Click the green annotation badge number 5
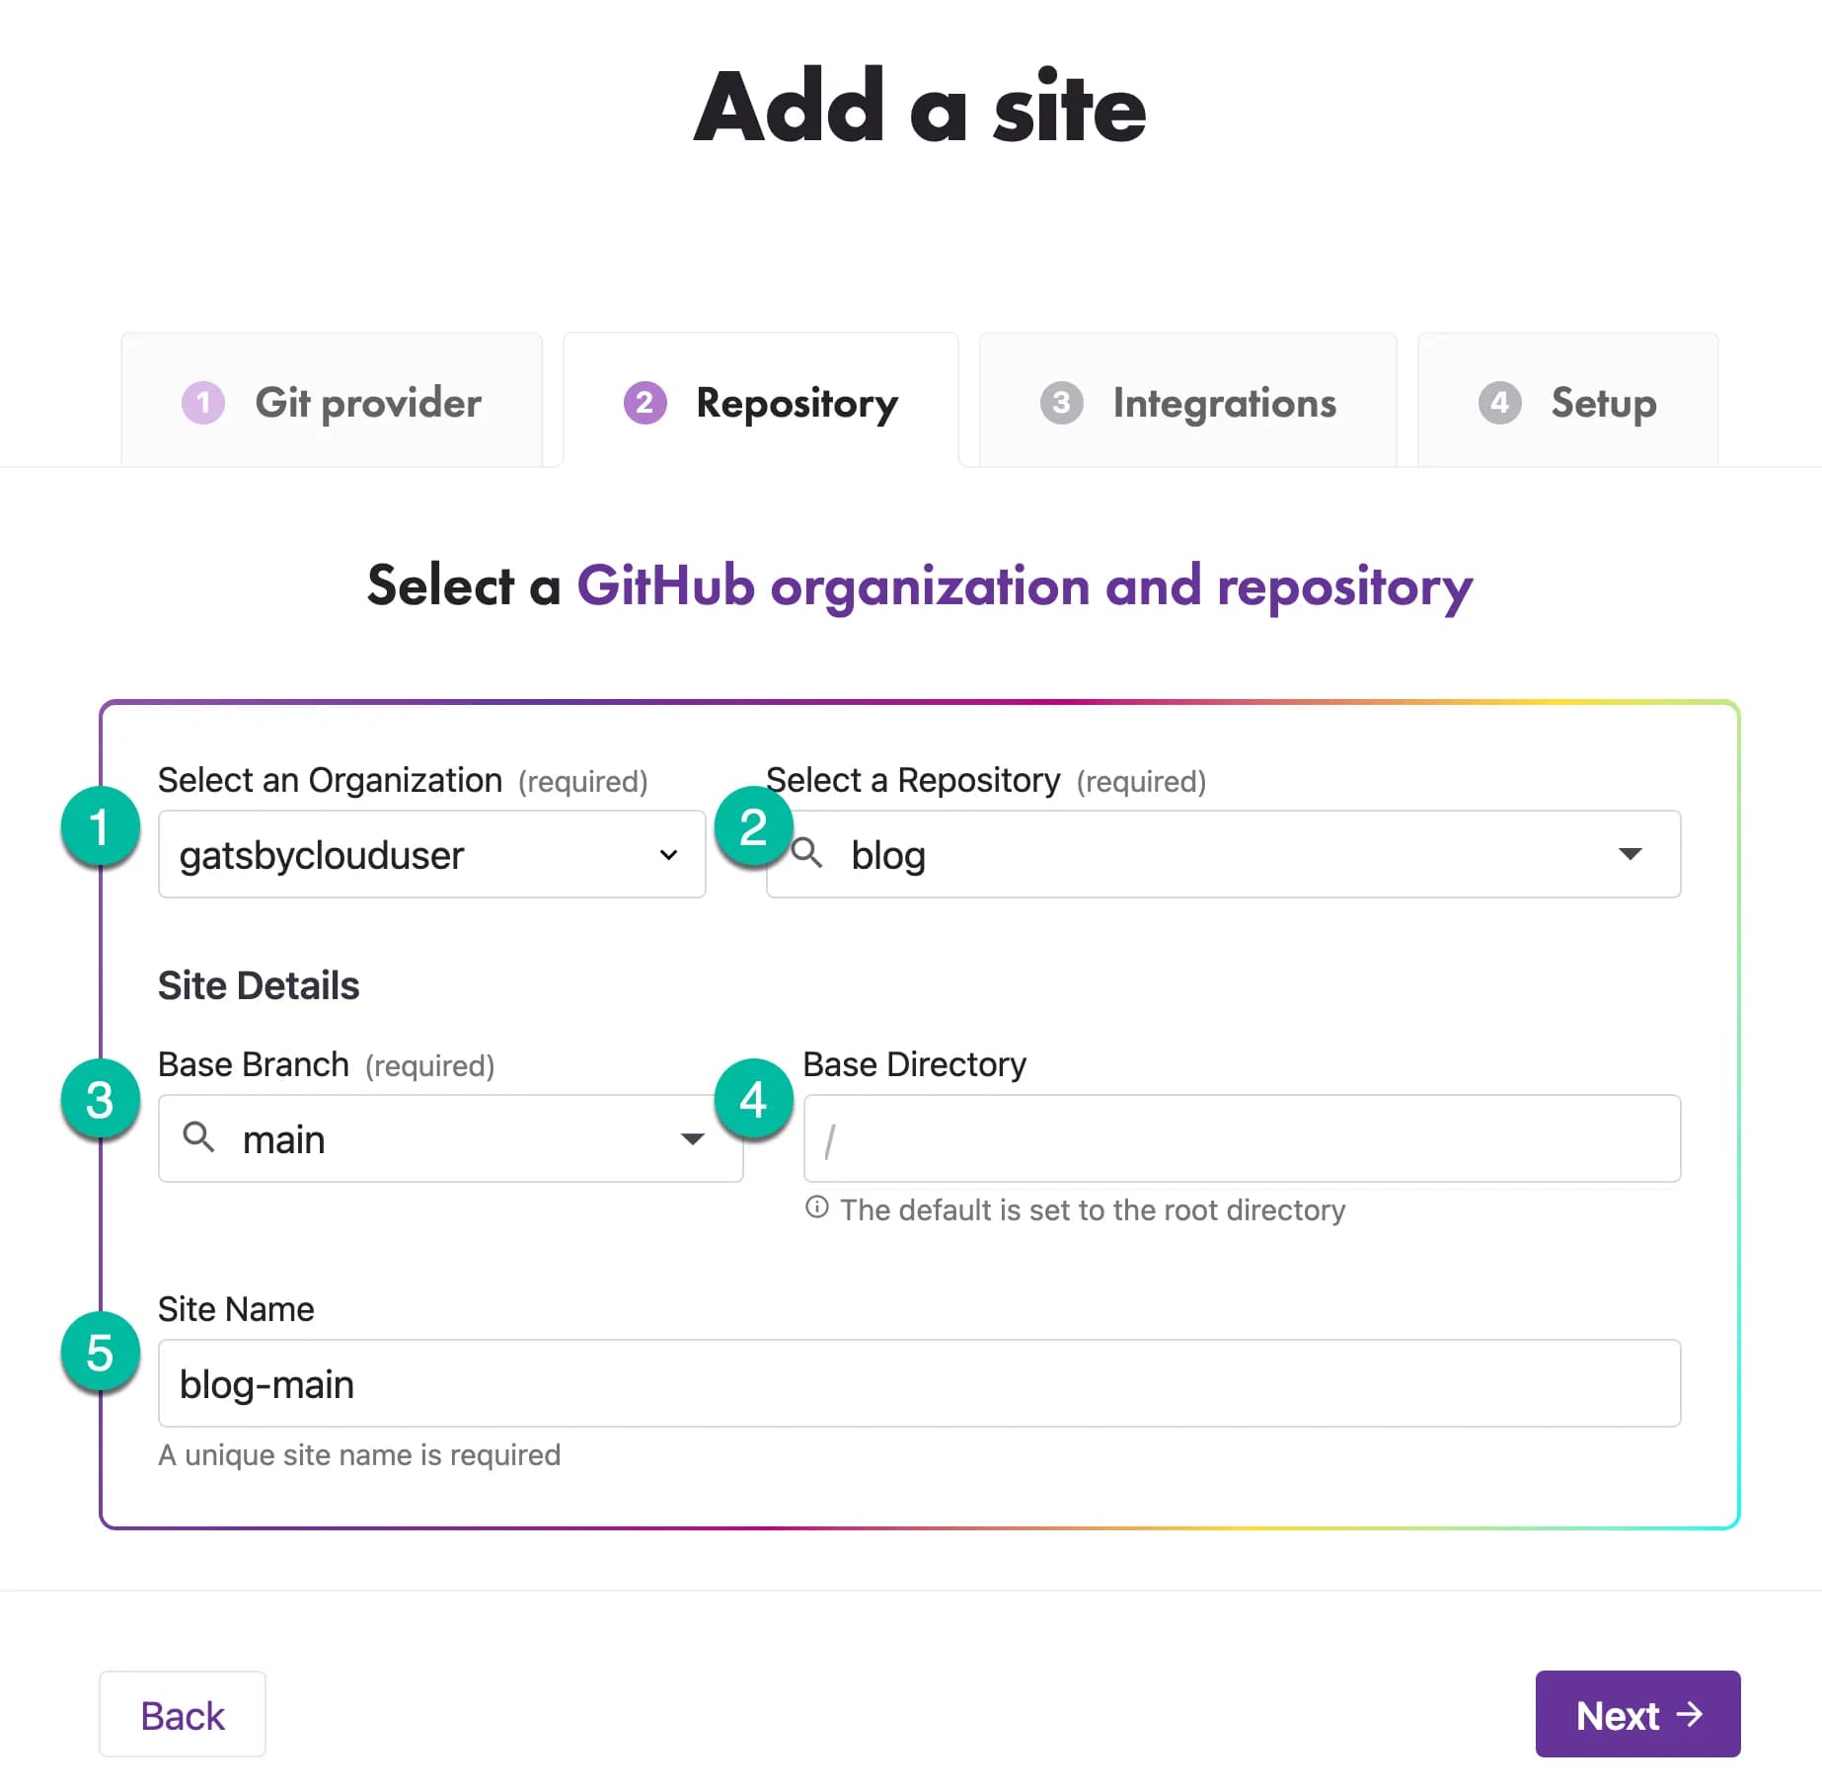Screen dimensions: 1822x1791 (x=100, y=1352)
